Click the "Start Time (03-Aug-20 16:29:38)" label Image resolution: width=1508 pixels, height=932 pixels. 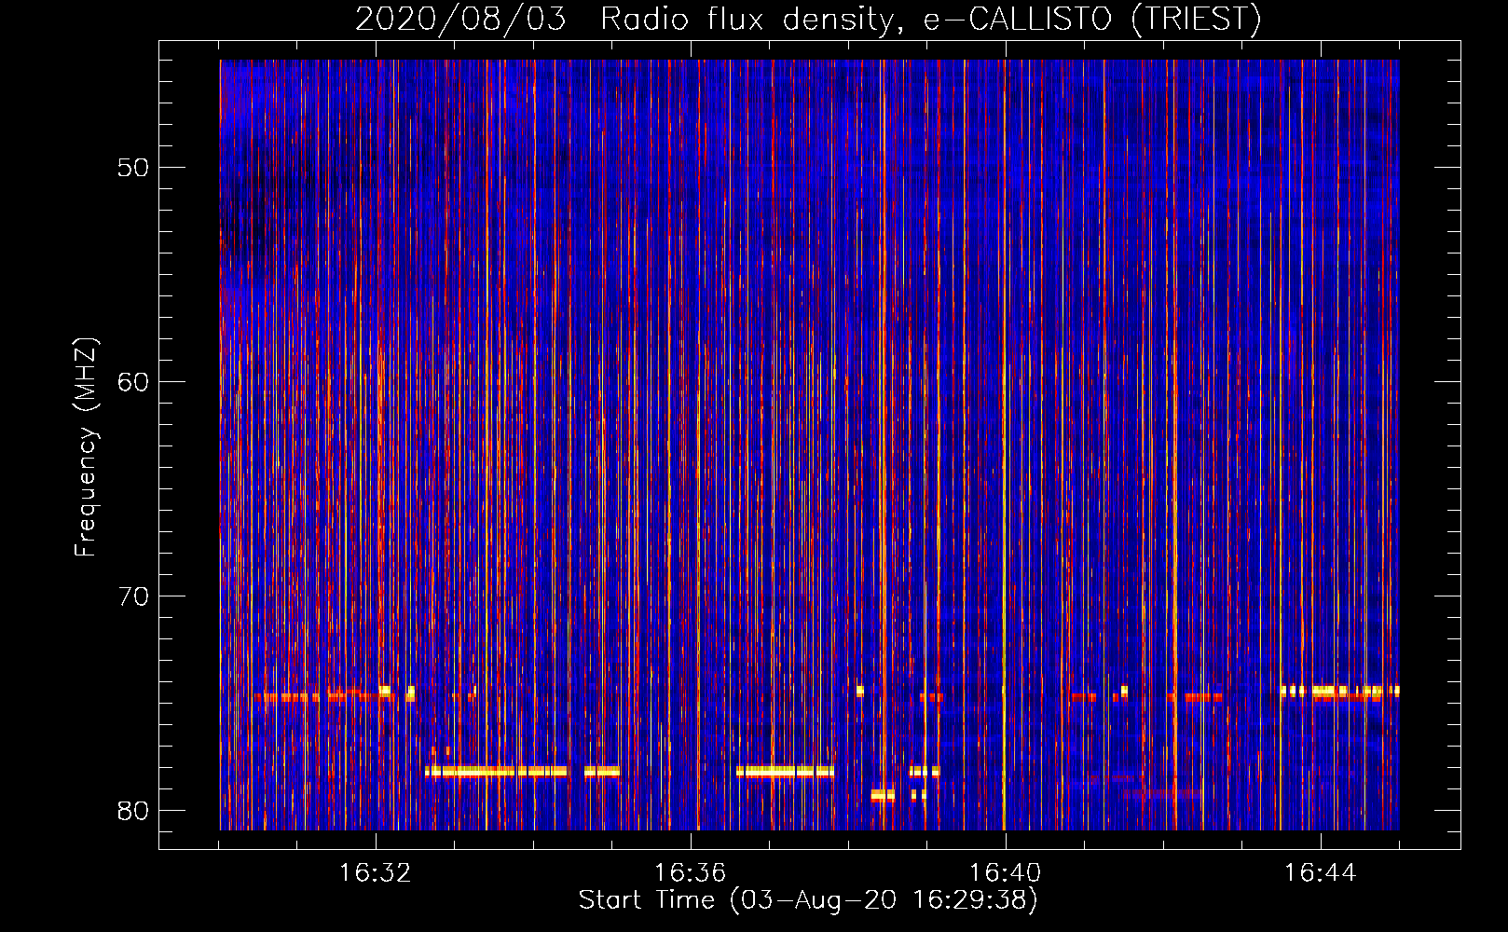[808, 900]
